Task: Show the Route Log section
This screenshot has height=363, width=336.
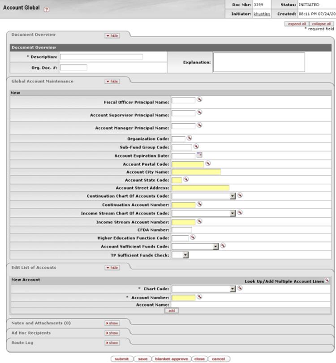Action: [112, 343]
